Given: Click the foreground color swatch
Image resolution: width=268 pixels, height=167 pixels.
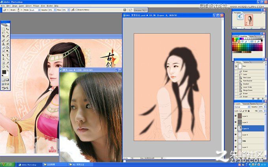Looking at the screenshot, I should [x=4, y=72].
